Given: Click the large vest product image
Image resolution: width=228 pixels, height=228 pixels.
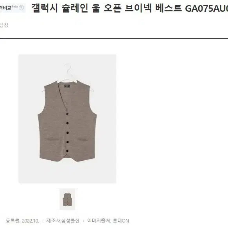Looking at the screenshot, I should coord(67,119).
